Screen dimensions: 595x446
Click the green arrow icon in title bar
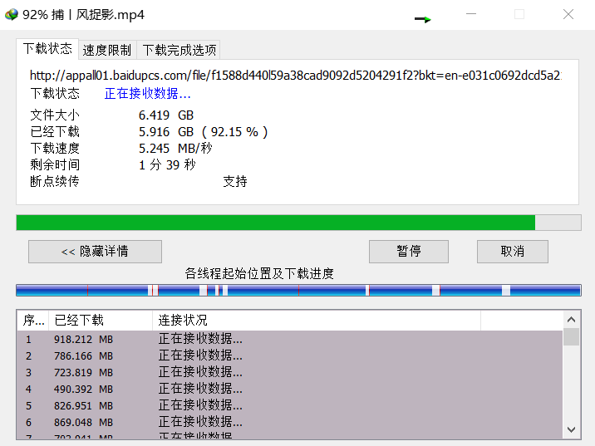[423, 18]
